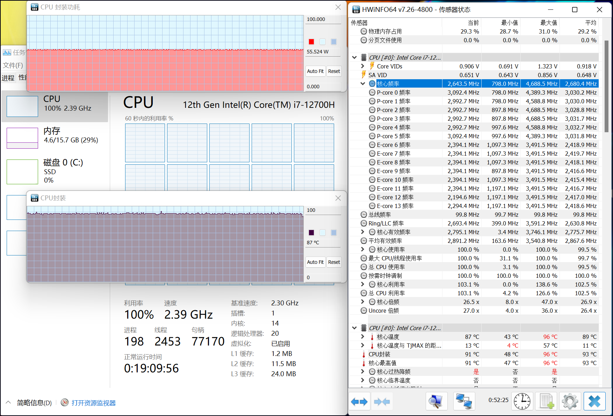Switch to the 进程 tab
The image size is (613, 416).
point(8,78)
